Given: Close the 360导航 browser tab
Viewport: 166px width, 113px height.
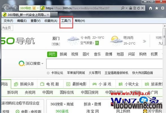Looking at the screenshot, I should click(48, 15).
